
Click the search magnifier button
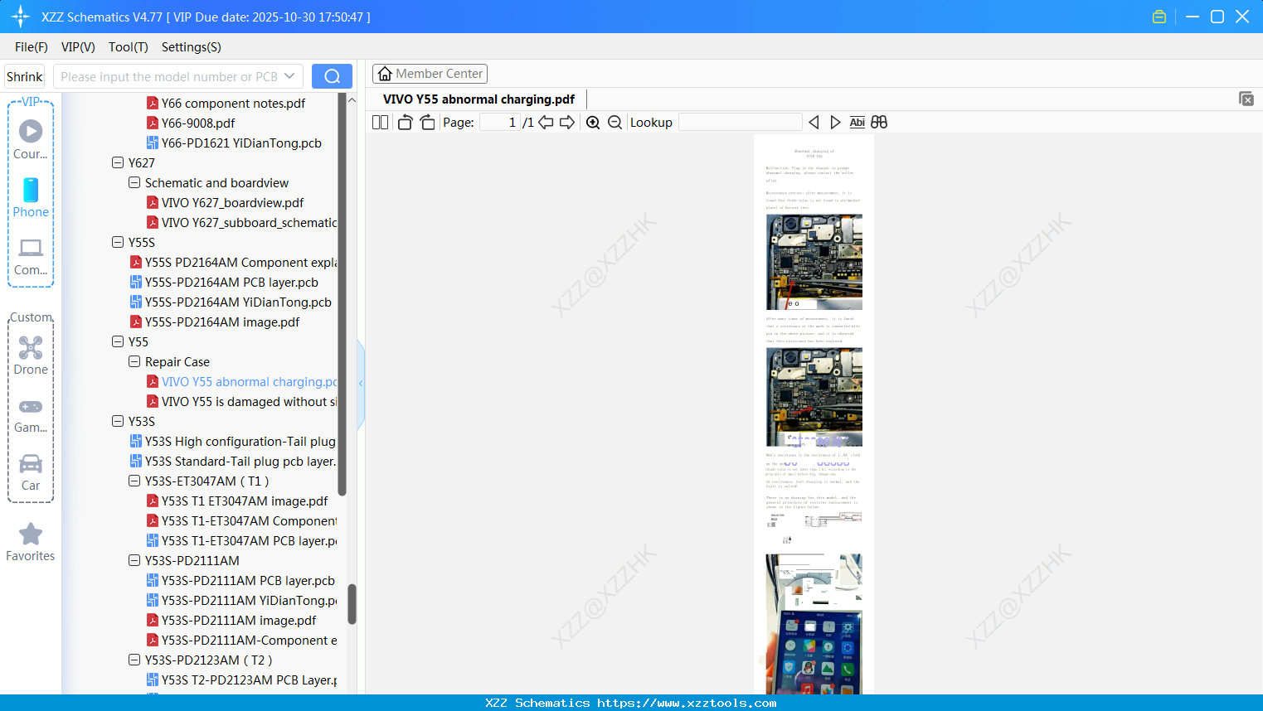pyautogui.click(x=332, y=76)
